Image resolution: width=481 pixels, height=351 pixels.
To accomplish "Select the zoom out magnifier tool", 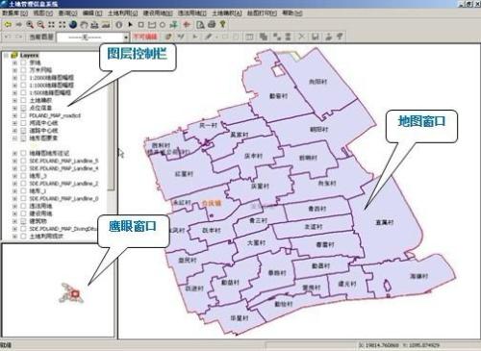I will point(40,25).
